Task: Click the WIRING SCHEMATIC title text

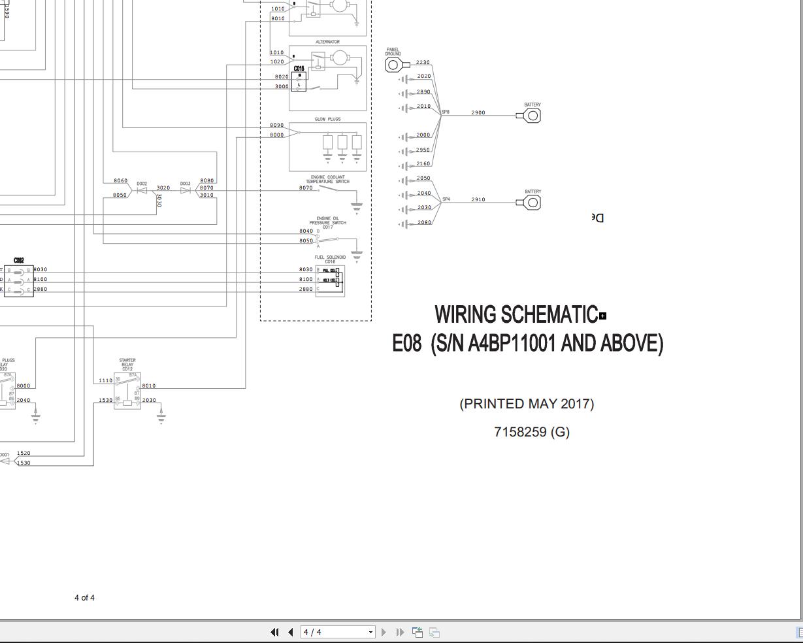Action: coord(516,314)
